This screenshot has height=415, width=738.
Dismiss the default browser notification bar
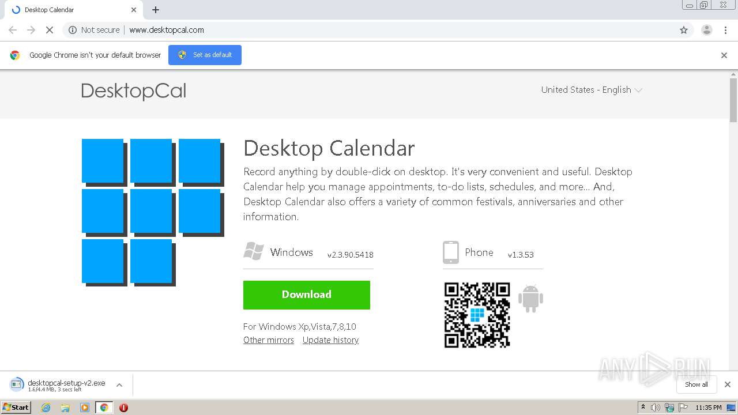pos(724,55)
